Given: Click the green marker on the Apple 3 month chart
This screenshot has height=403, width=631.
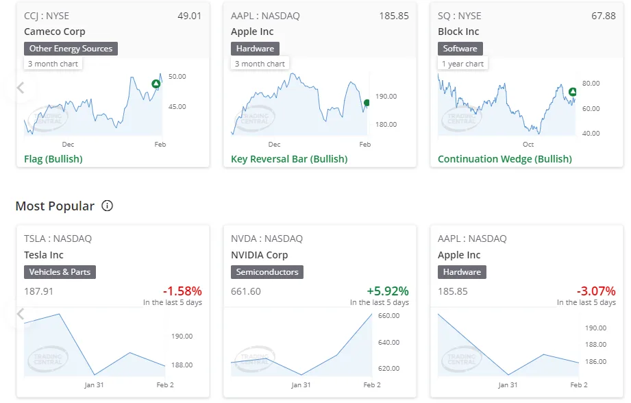Looking at the screenshot, I should (x=367, y=103).
